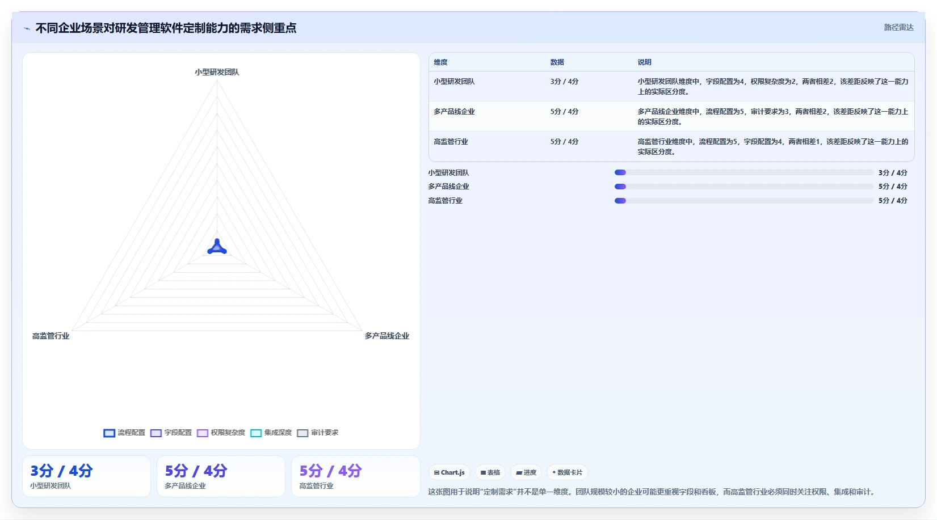
Task: Toggle the 集成深度 legend series
Action: point(271,433)
